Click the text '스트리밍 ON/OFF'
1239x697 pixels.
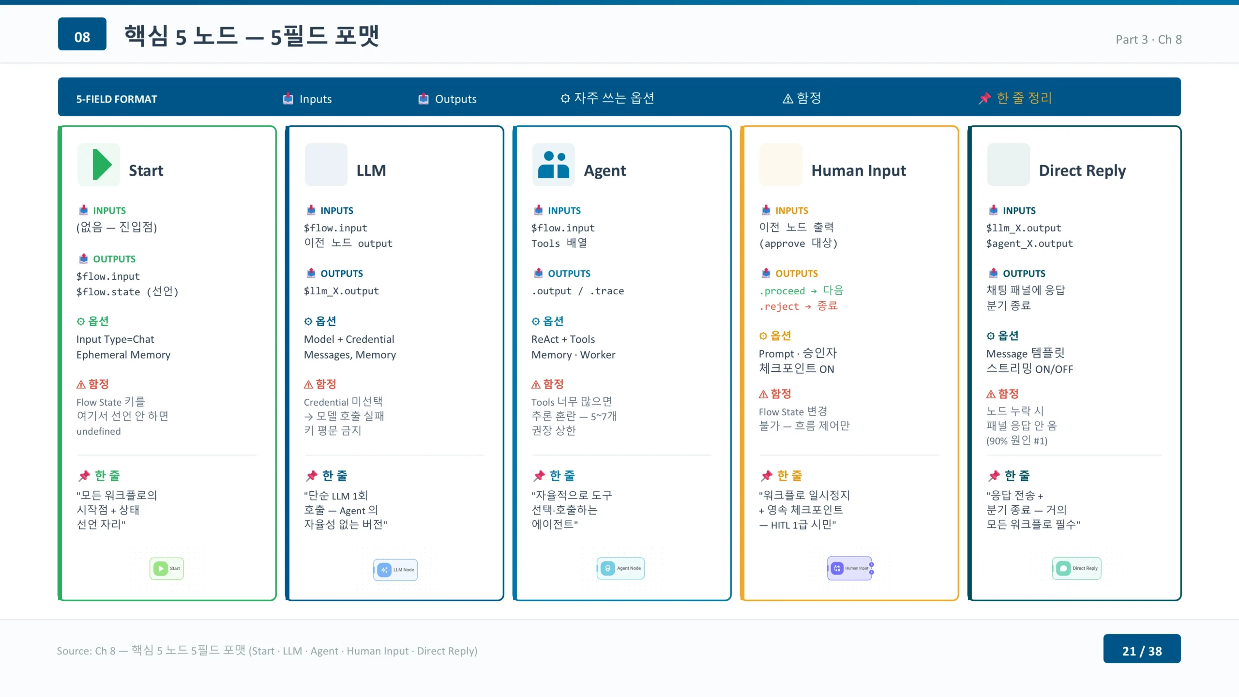[1029, 369]
